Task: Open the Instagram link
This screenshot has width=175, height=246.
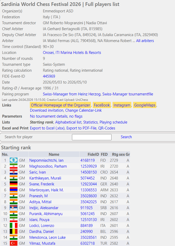Action: 122,105
